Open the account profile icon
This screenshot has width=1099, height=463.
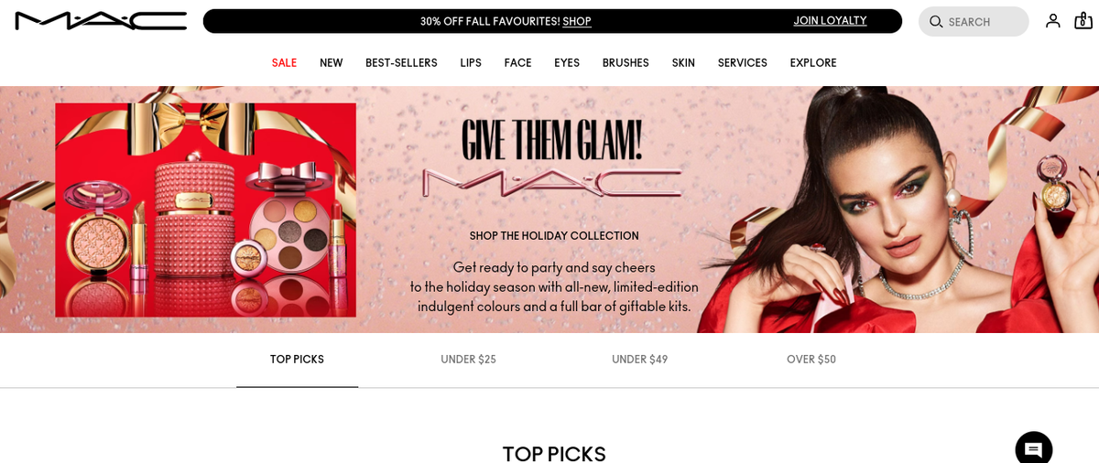pyautogui.click(x=1053, y=21)
